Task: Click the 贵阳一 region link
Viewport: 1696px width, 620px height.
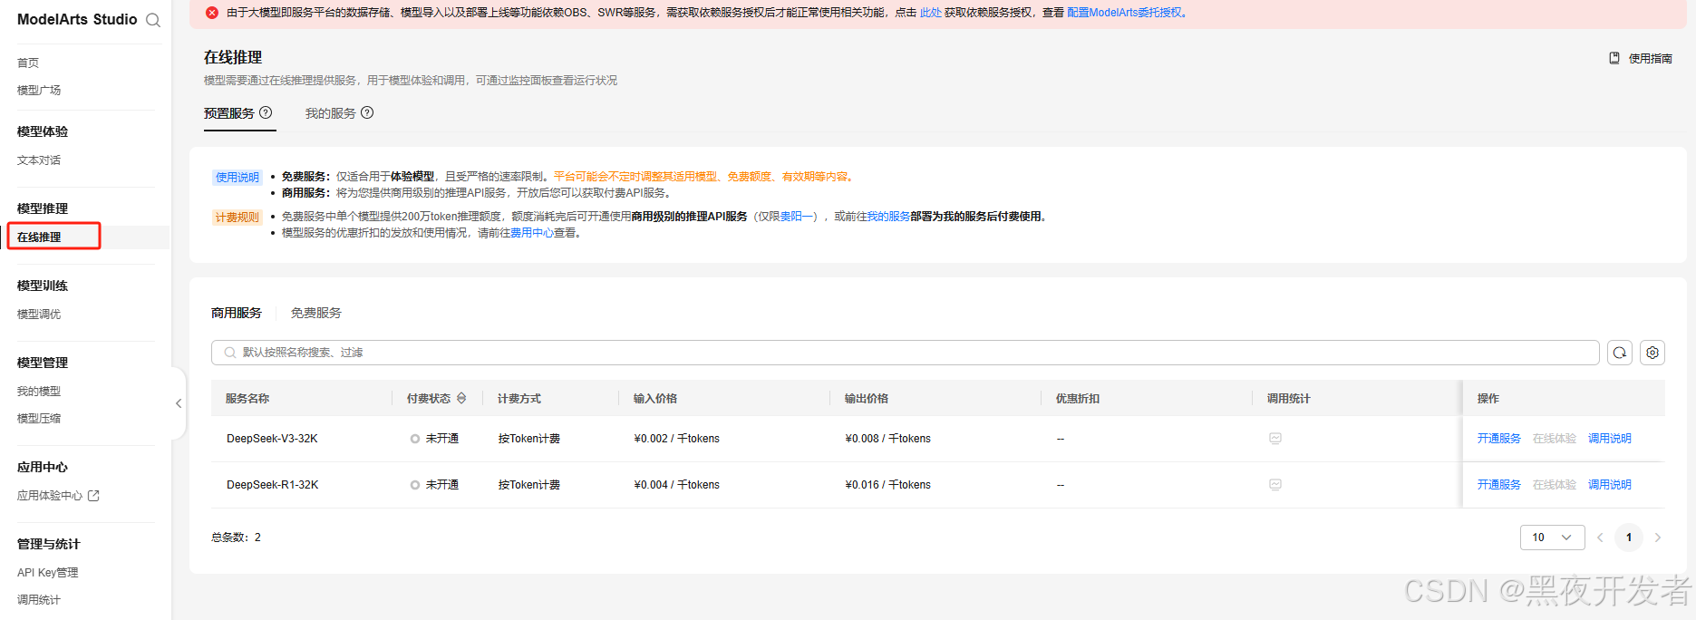Action: pos(798,217)
